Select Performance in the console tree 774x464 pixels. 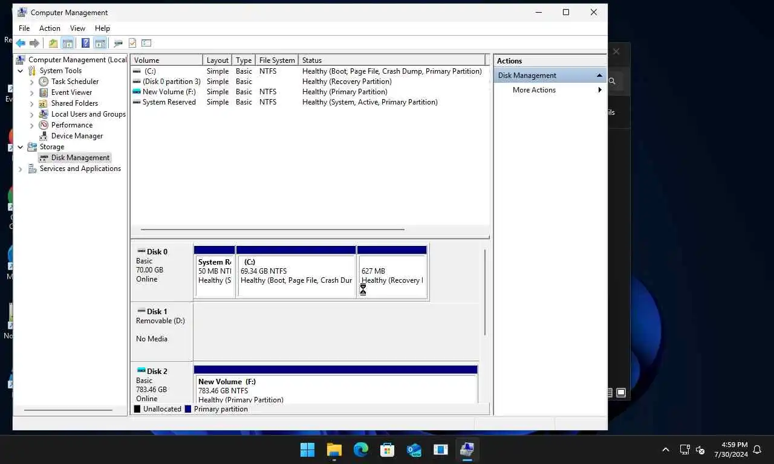point(71,125)
